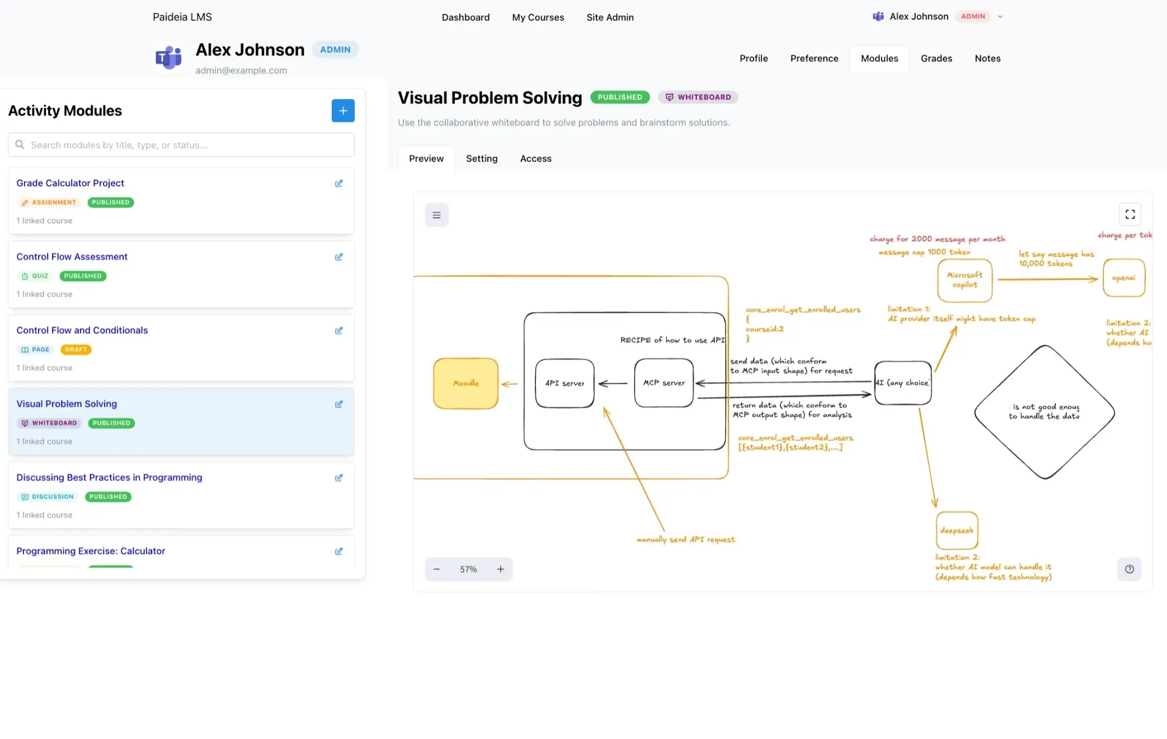Click the add activity module plus button
The image size is (1167, 739).
[343, 111]
